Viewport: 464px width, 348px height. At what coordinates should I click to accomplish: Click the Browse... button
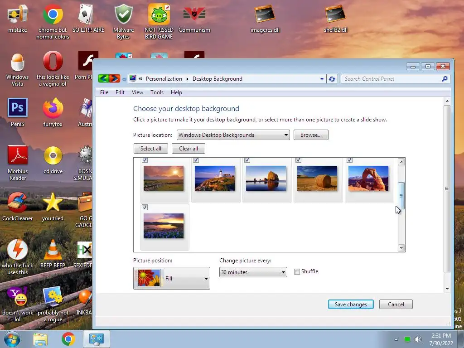[311, 135]
